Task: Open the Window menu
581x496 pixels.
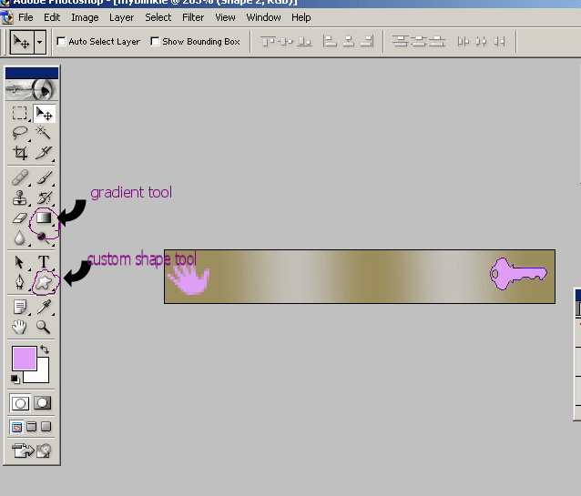Action: point(263,17)
